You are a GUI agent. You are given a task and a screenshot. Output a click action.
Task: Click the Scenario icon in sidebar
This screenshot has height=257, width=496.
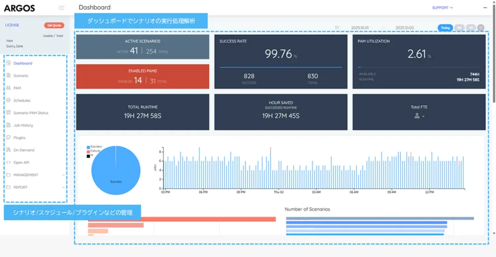tap(8, 76)
